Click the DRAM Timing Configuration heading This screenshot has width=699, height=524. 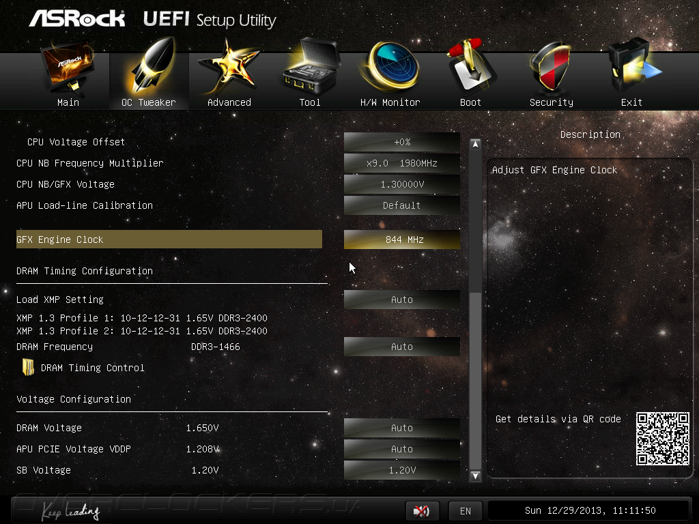pos(84,271)
